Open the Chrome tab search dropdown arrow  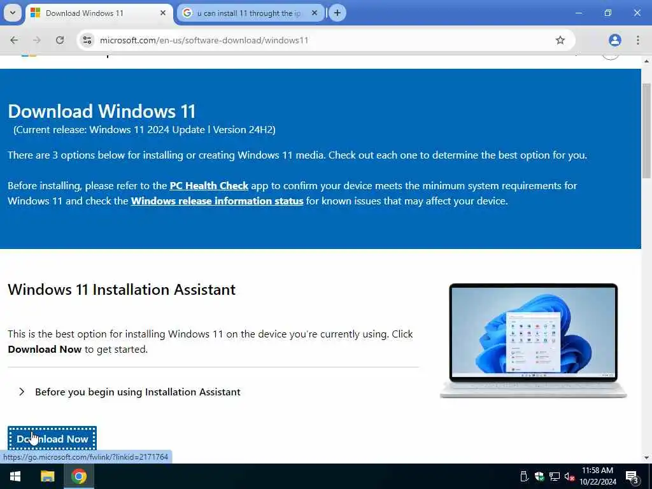tap(13, 13)
